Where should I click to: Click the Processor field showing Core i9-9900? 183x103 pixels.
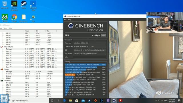coord(89,43)
